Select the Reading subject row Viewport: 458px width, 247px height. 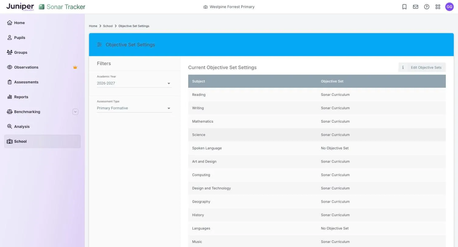317,95
